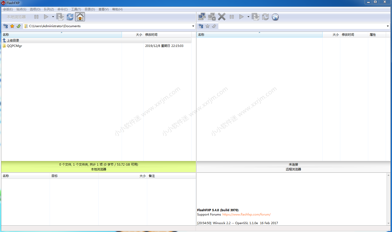Sort local files by 修改时间 column

click(151, 35)
